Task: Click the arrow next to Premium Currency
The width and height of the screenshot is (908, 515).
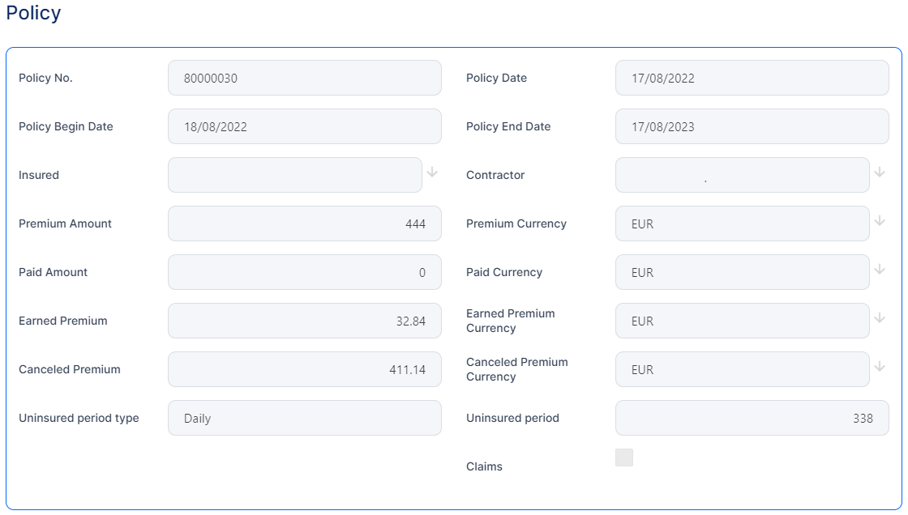Action: click(880, 221)
